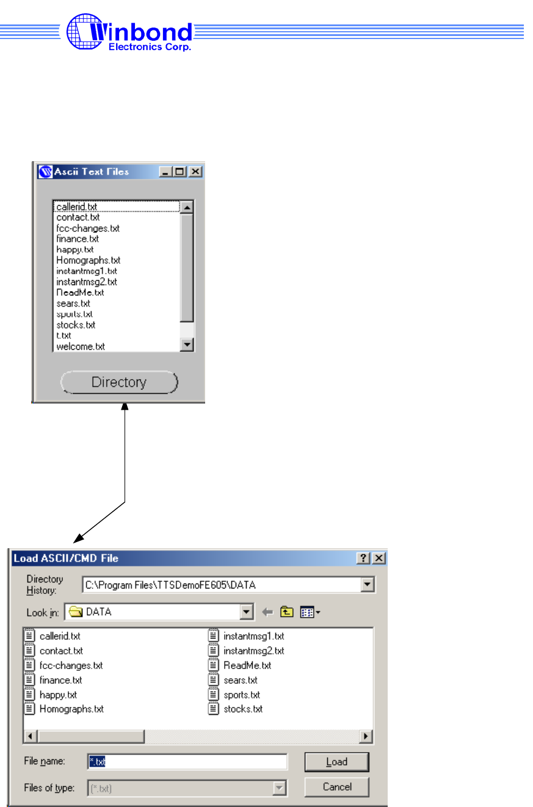Expand the Look in DATA dropdown
The image size is (533, 807).
(x=247, y=612)
